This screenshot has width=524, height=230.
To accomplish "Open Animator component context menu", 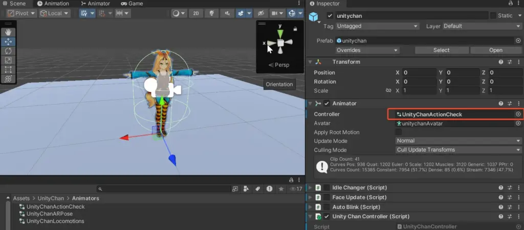I will tap(518, 104).
